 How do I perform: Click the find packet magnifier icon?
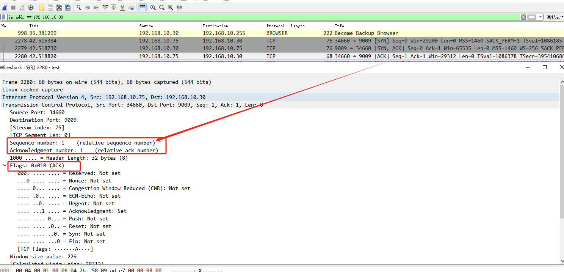79,8
